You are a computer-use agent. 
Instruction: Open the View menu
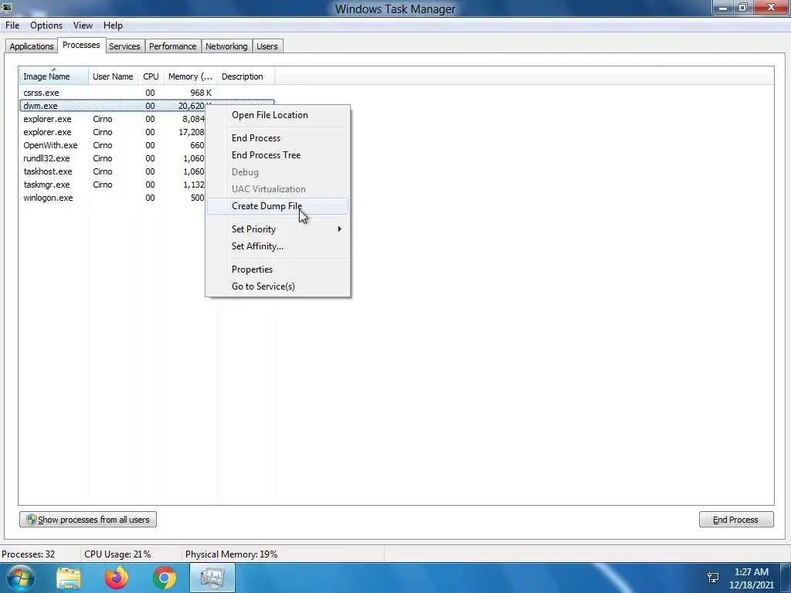pos(83,25)
